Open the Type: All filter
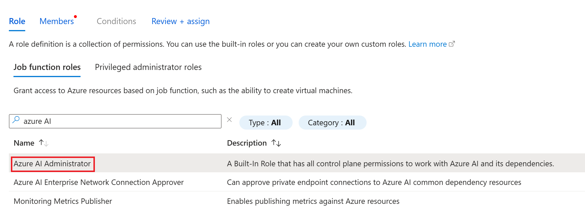 (x=265, y=123)
